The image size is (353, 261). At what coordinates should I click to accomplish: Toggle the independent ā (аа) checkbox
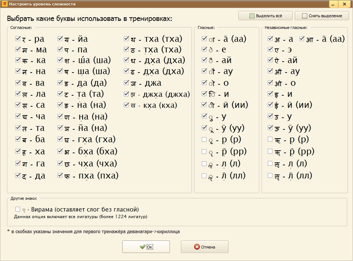(x=302, y=38)
